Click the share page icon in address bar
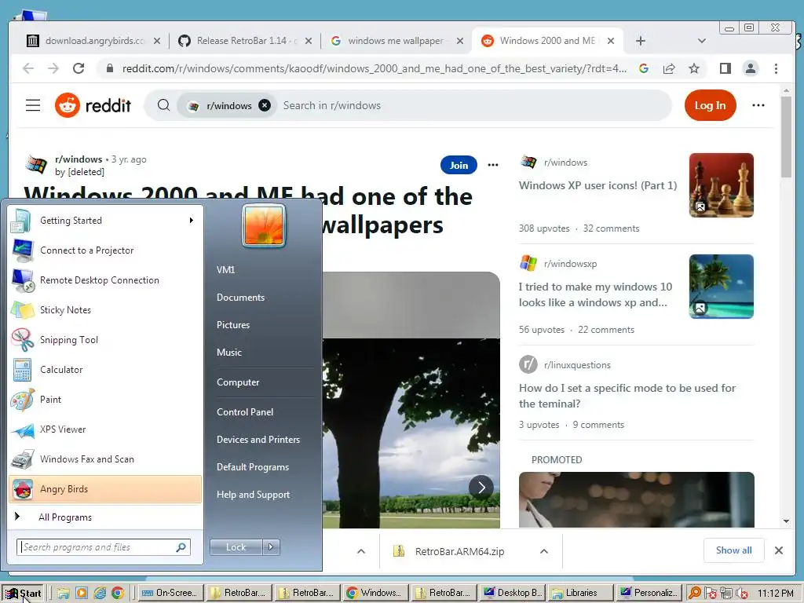 point(669,68)
